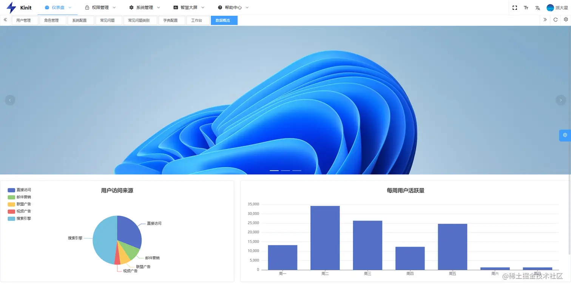Screen dimensions: 571x288
Task: Open the settings gear at the tab bar's right
Action: tap(566, 20)
